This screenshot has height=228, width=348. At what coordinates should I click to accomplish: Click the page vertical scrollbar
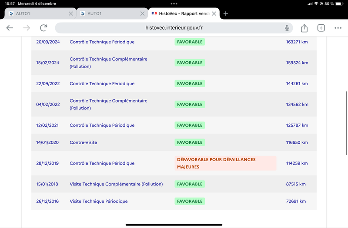(x=346, y=123)
